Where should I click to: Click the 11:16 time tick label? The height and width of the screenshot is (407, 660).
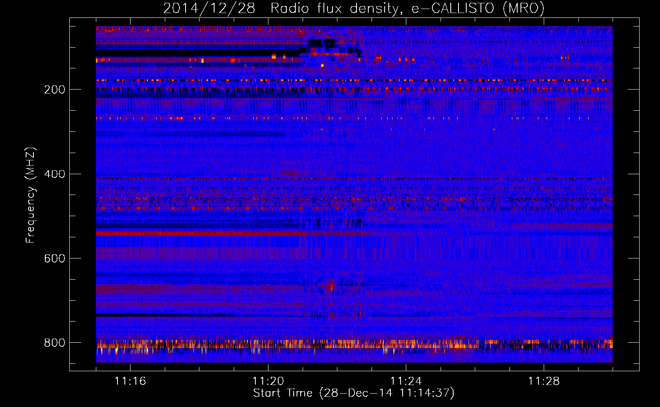click(x=130, y=381)
